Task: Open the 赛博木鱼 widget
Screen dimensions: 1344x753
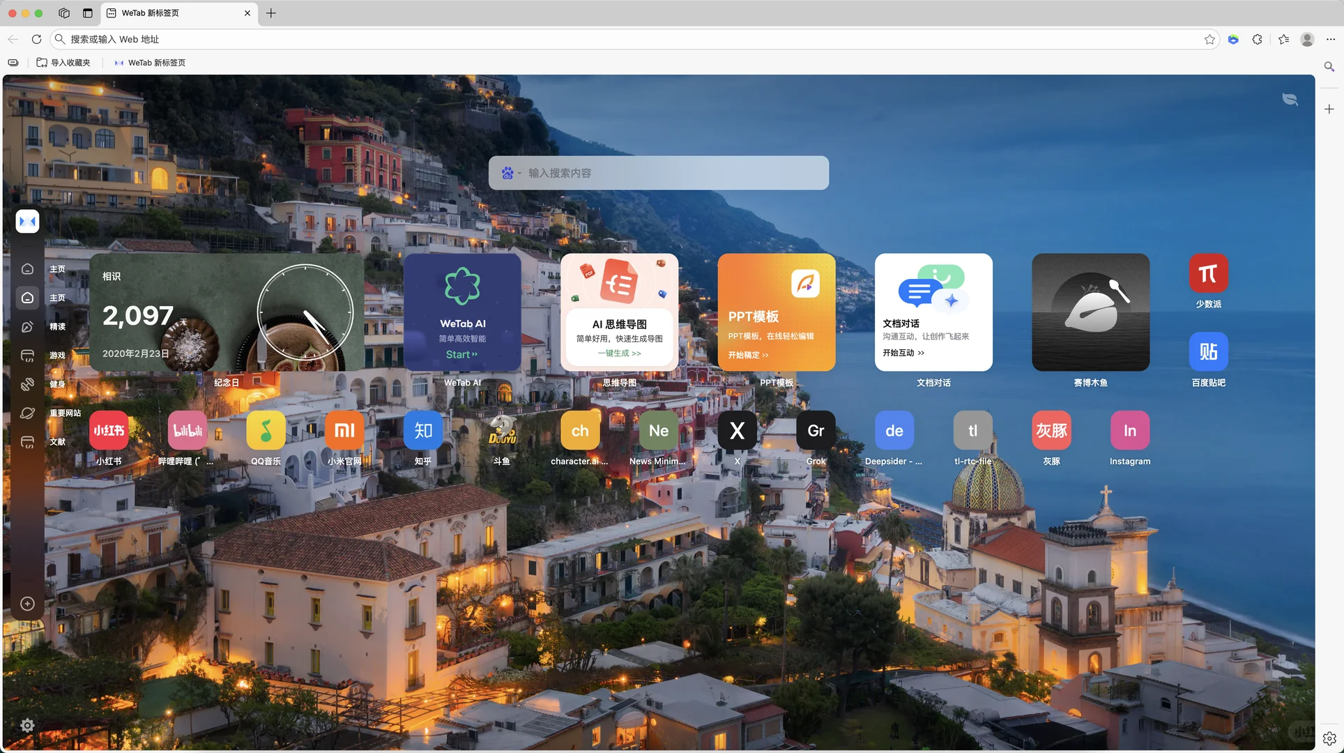Action: pyautogui.click(x=1090, y=312)
